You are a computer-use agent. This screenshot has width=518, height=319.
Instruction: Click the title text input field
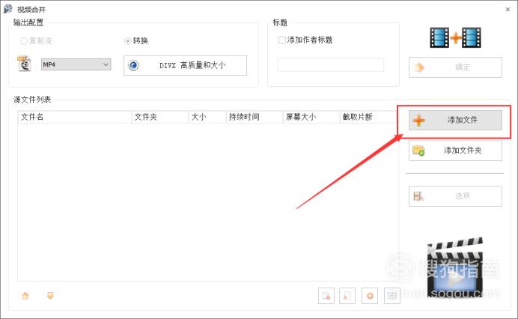click(331, 65)
